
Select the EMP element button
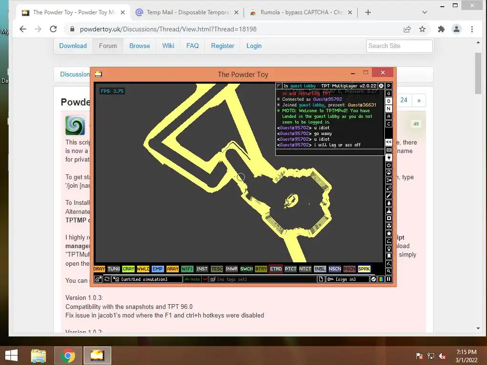point(158,269)
